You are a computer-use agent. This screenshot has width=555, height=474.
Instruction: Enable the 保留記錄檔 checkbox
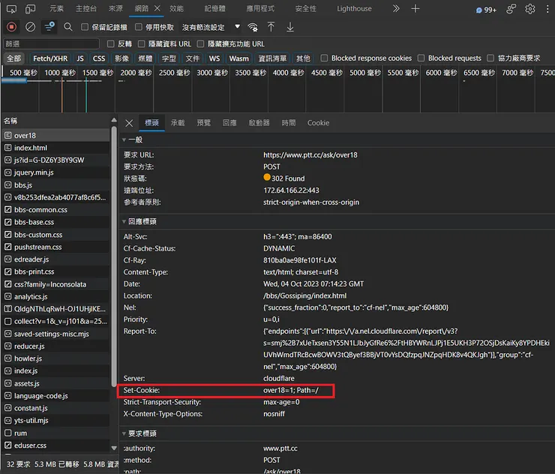coord(85,27)
